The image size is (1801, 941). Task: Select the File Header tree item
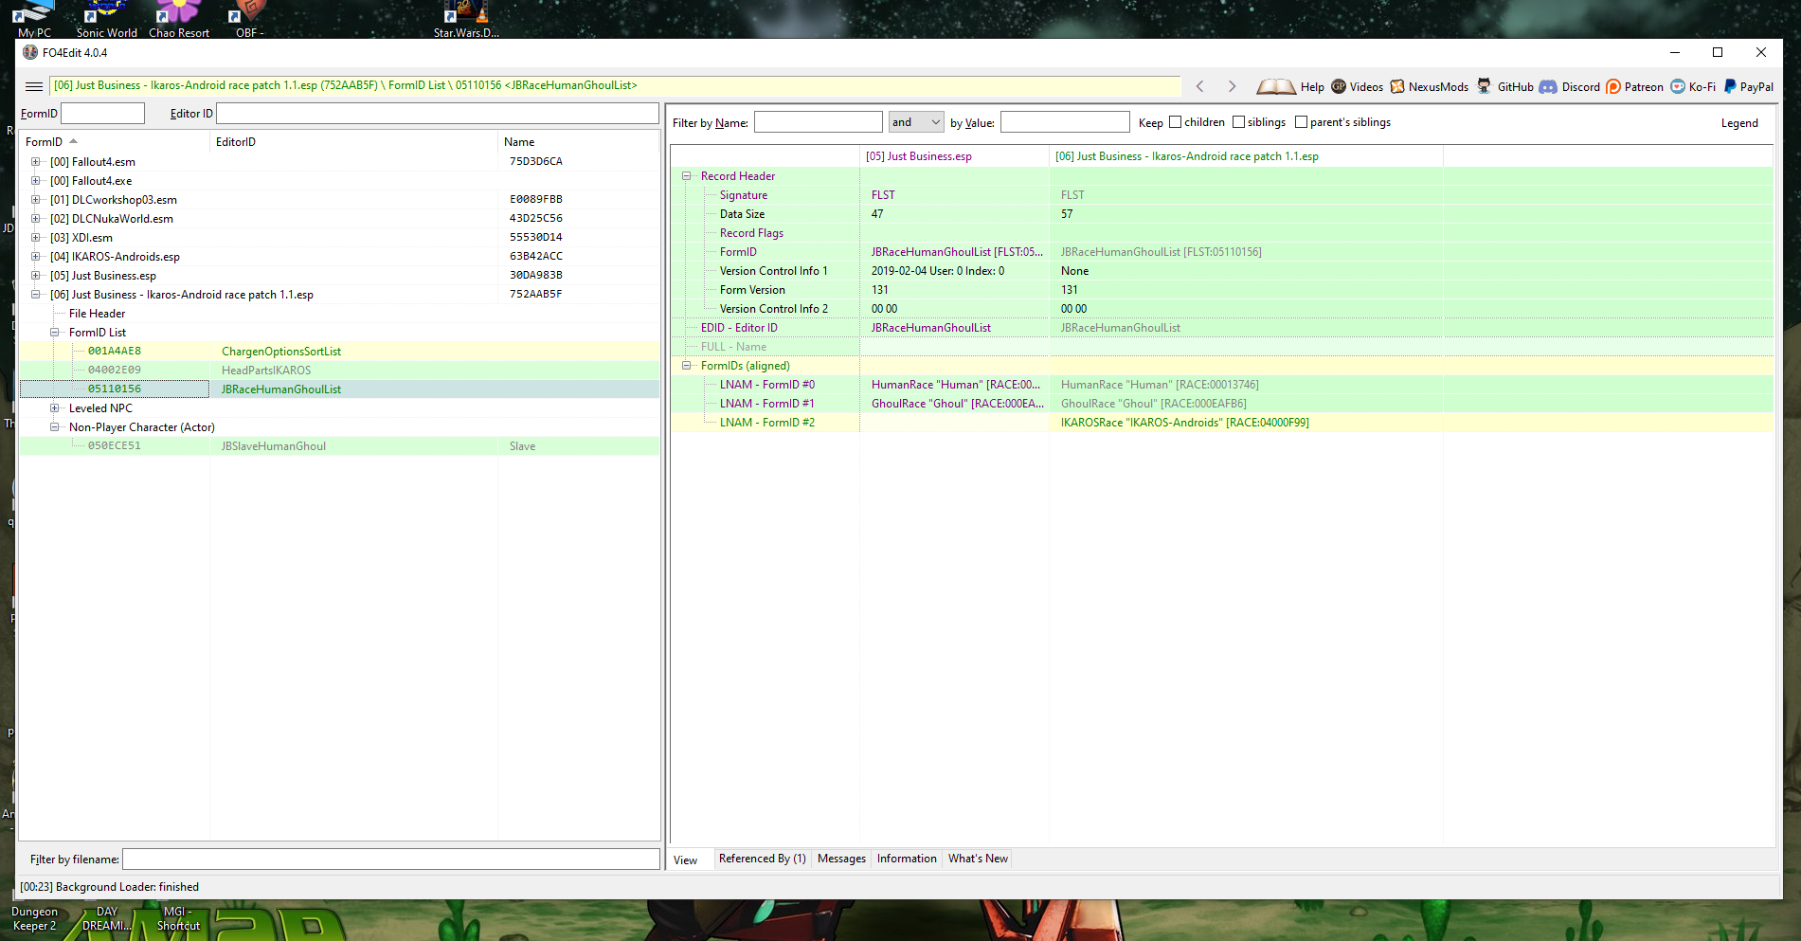pos(97,314)
